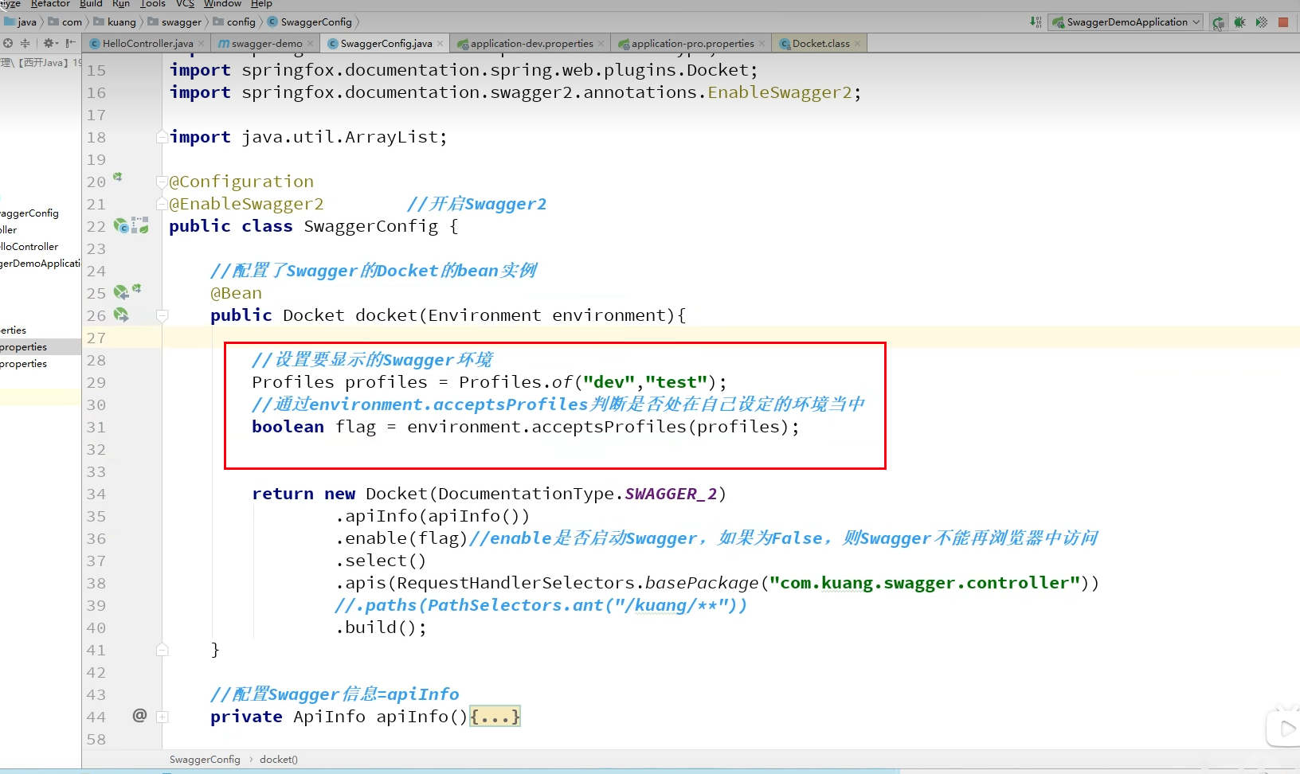This screenshot has width=1300, height=774.
Task: Open the Tools menu
Action: point(153,4)
